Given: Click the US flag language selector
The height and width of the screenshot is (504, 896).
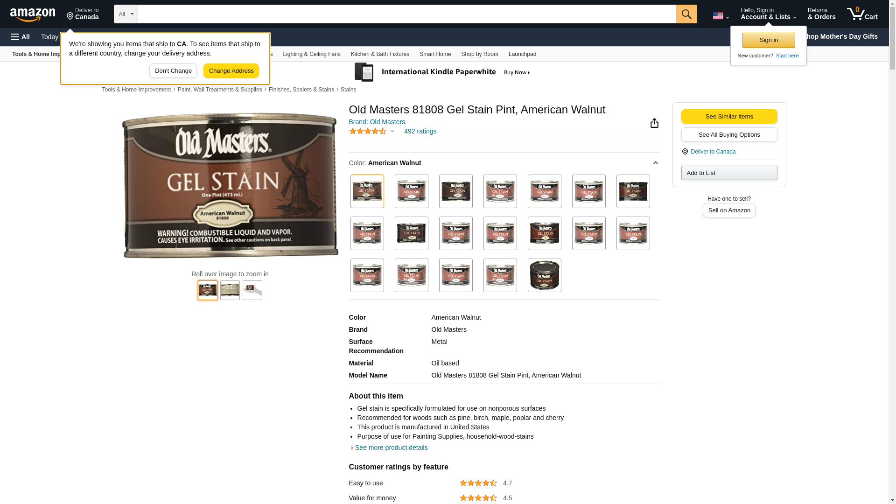Looking at the screenshot, I should point(721,16).
